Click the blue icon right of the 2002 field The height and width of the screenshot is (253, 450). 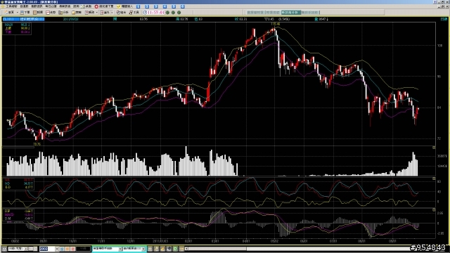coord(62,249)
